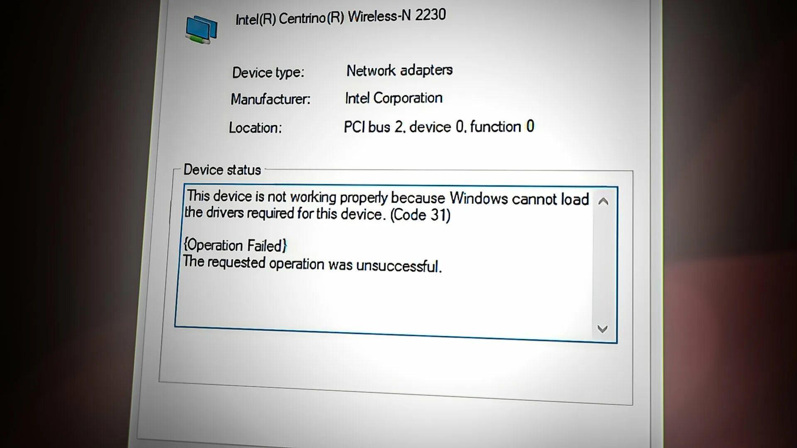The width and height of the screenshot is (797, 448).
Task: Select the Intel(R) Centrino(R) Wireless-N 2230 title
Action: tap(340, 17)
